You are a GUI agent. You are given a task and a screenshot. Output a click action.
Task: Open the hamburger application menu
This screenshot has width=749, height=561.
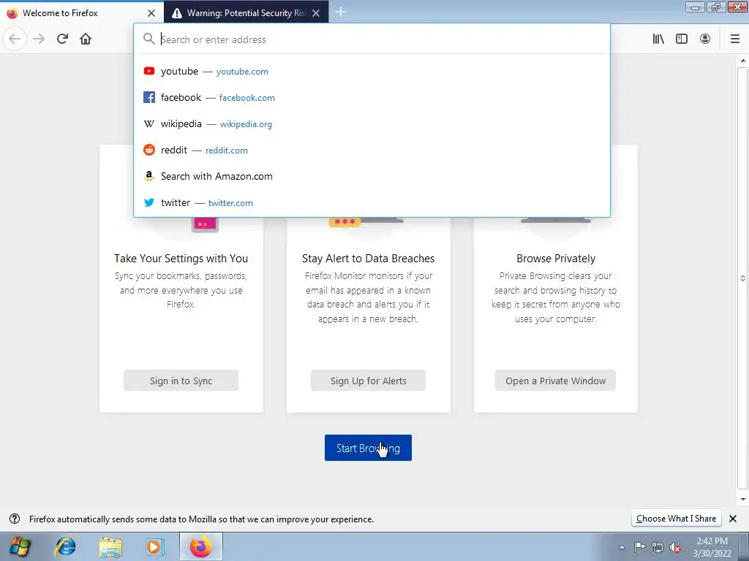coord(735,39)
